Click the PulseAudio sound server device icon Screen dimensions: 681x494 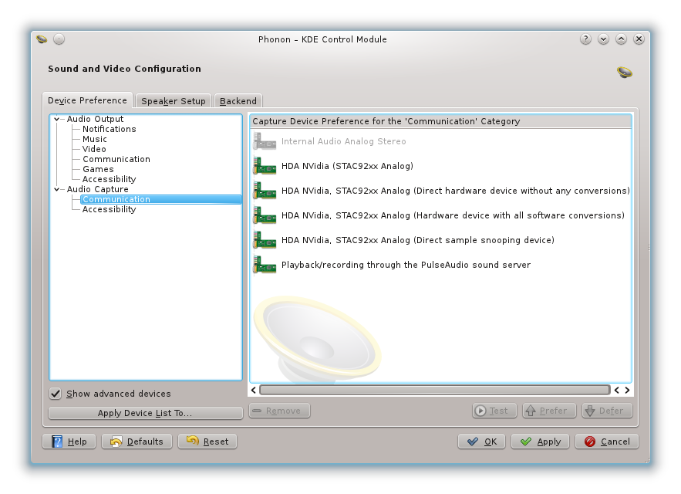point(265,265)
